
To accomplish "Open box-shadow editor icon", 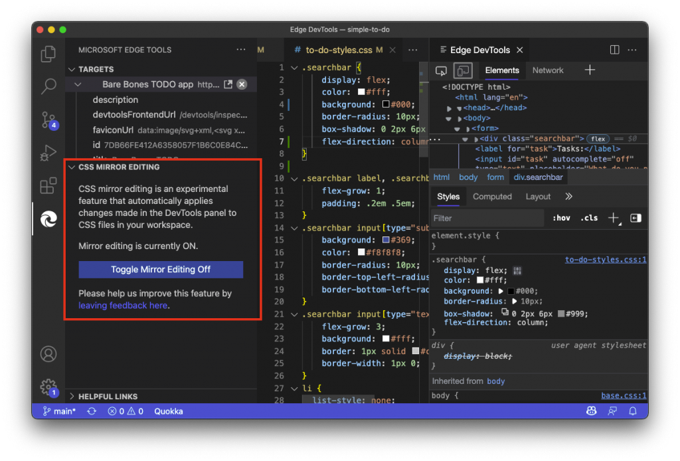I will pyautogui.click(x=505, y=312).
